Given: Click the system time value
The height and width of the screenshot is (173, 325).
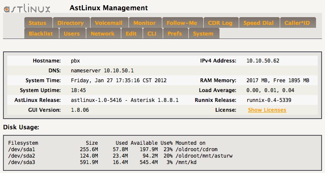Looking at the screenshot, I should click(x=119, y=81).
